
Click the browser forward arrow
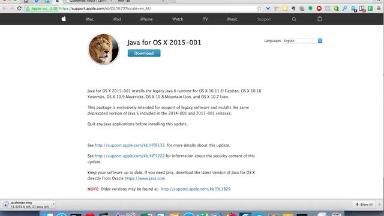pos(12,8)
